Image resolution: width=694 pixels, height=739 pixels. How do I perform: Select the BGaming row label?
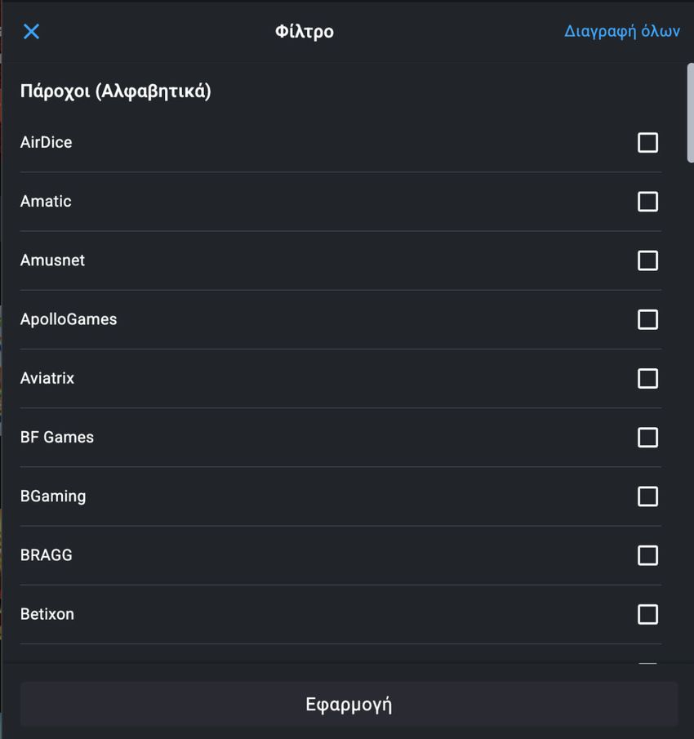[x=53, y=496]
